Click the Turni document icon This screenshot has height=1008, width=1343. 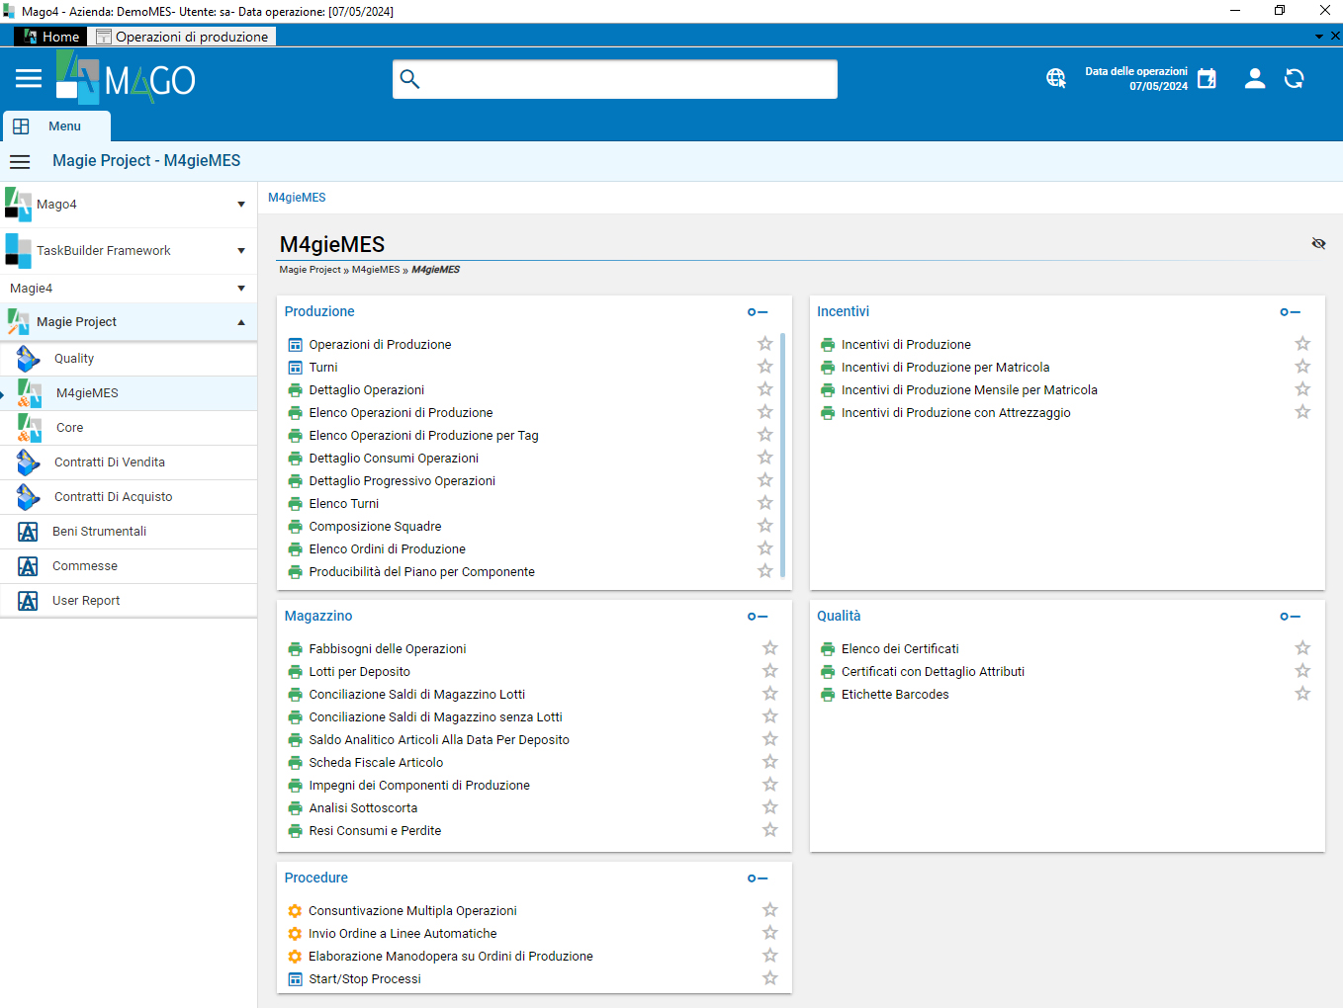click(295, 368)
